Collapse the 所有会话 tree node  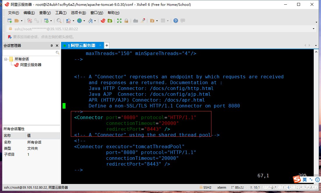[x=6, y=59]
